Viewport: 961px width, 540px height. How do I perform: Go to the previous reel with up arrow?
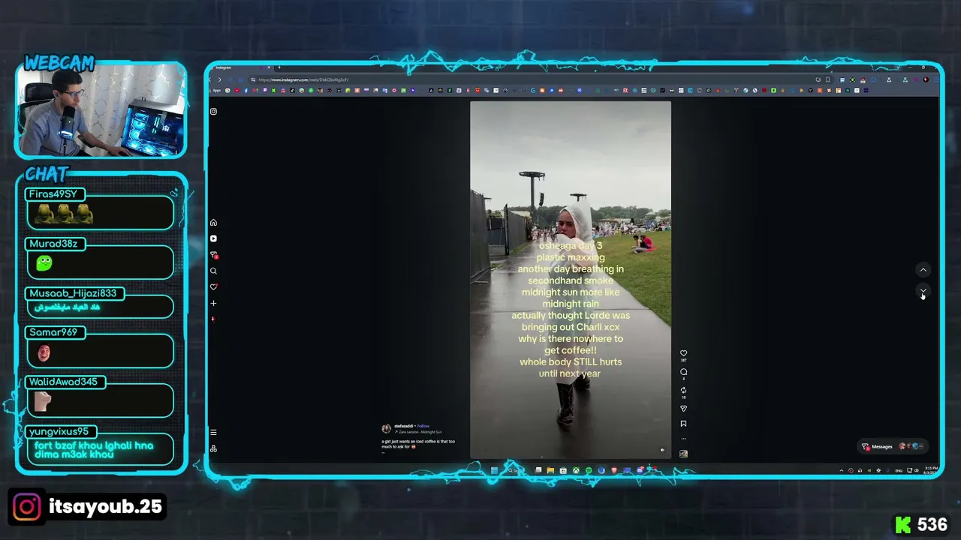pos(923,270)
